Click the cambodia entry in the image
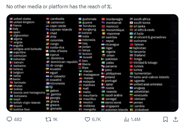Viewport: 184px width, 126px height. [x=55, y=19]
